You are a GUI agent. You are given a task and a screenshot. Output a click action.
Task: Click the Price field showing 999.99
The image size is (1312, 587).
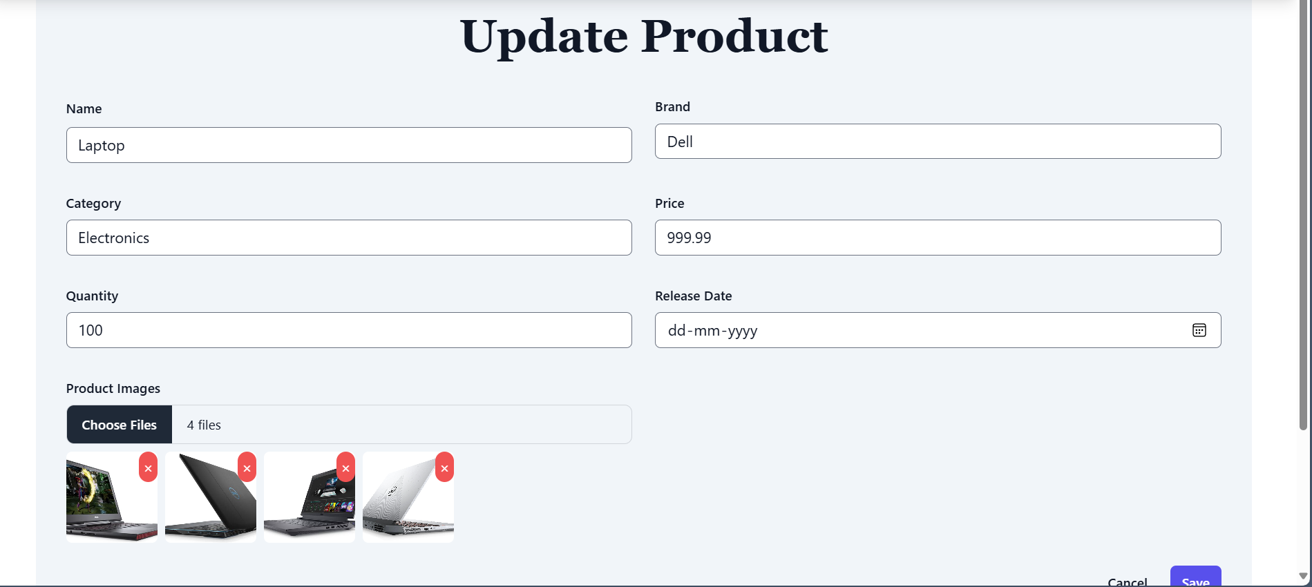(x=937, y=238)
